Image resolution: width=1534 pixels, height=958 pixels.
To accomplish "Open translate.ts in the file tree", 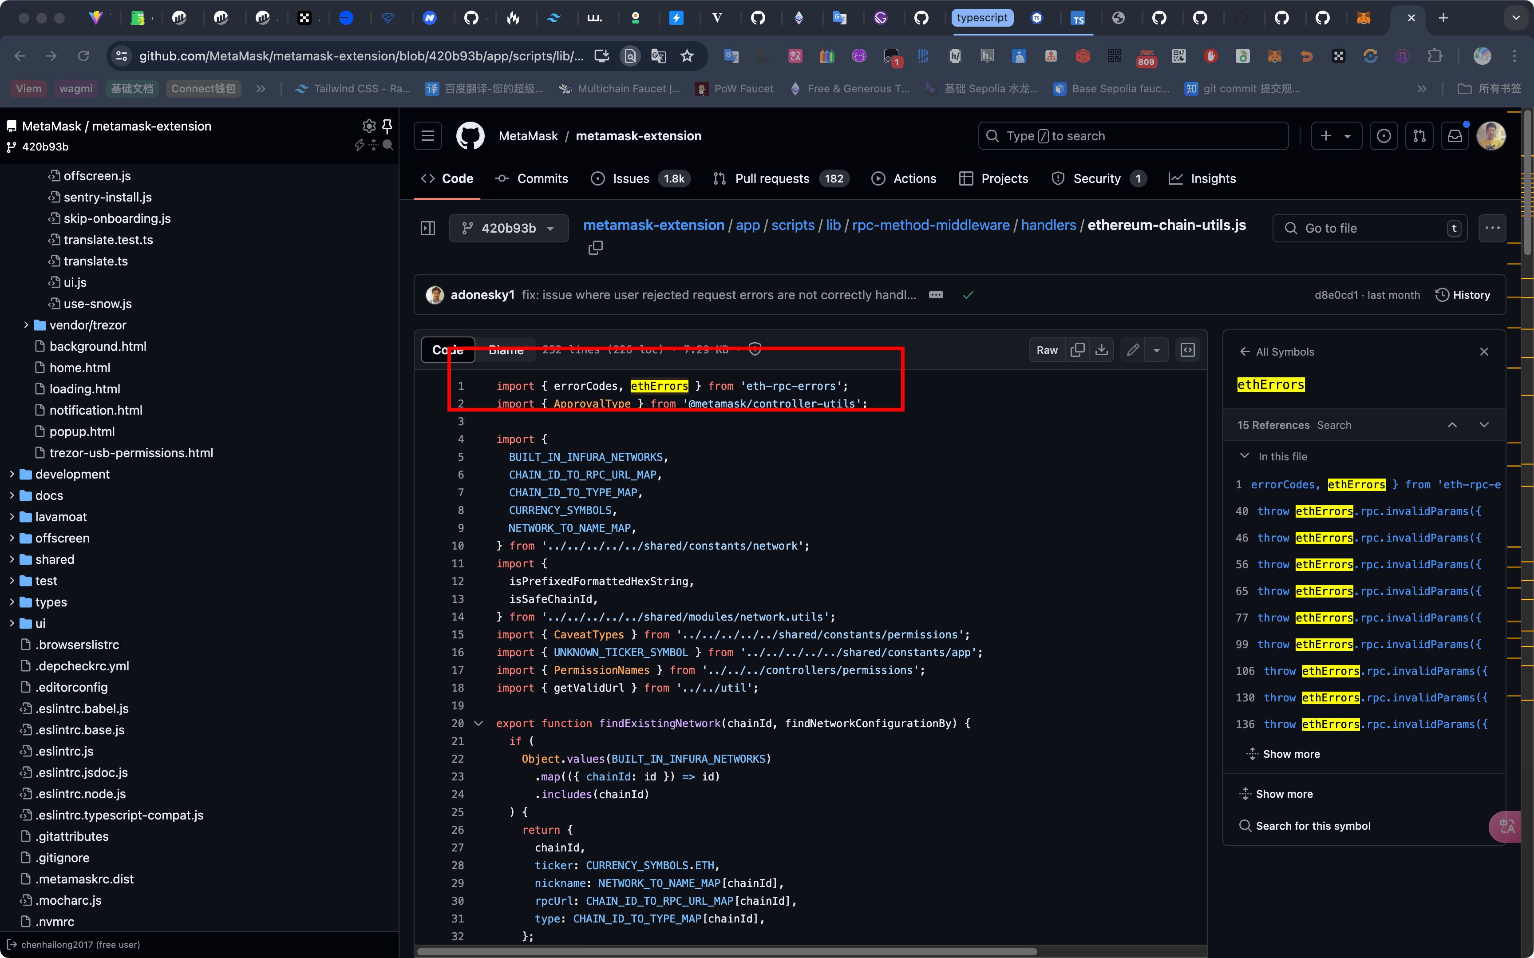I will pyautogui.click(x=95, y=261).
